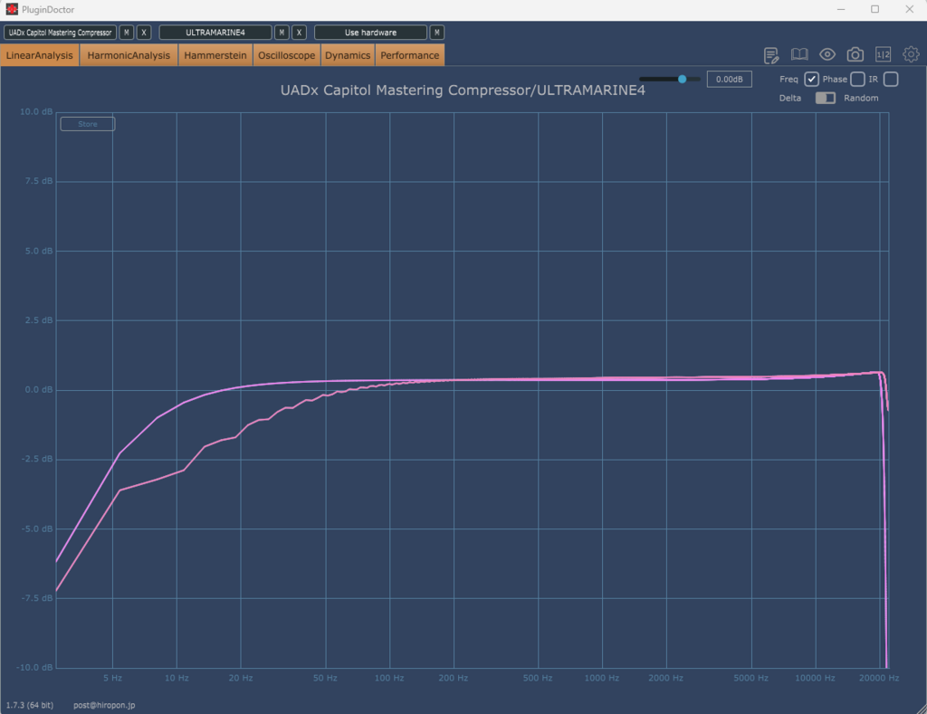Open the ULTRAMARINE4 plugin slot
This screenshot has height=714, width=927.
(x=215, y=33)
